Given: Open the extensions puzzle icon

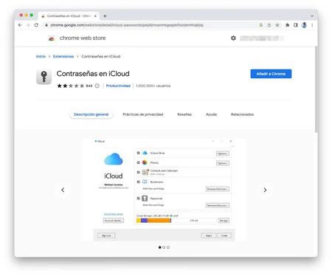Looking at the screenshot, I should (x=287, y=25).
